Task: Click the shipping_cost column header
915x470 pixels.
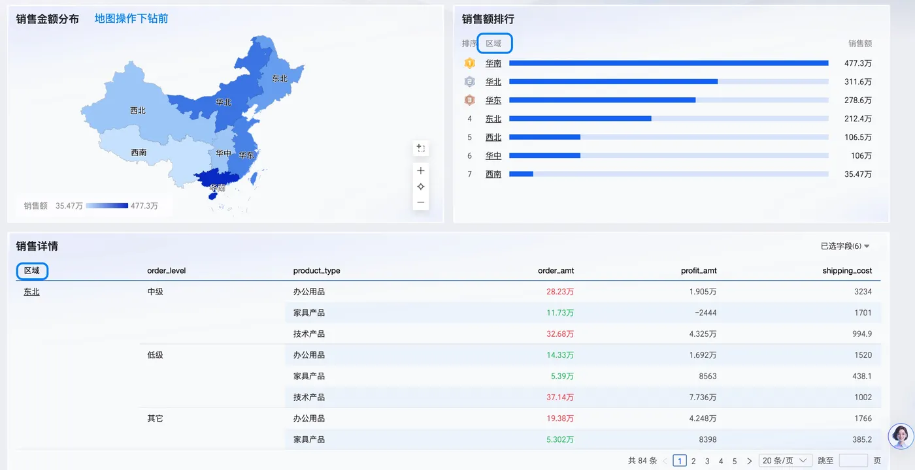Action: tap(847, 271)
